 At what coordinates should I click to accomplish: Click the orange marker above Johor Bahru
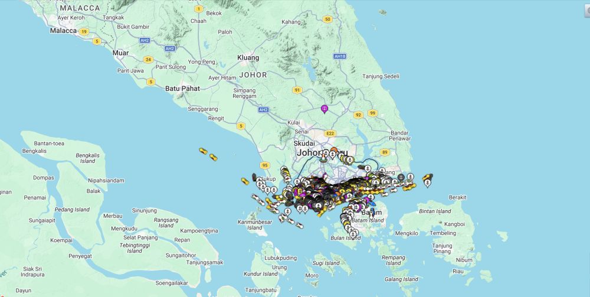tap(334, 151)
